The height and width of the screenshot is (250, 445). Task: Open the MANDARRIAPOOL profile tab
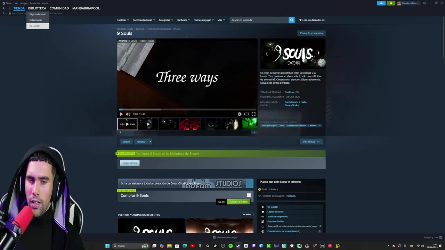point(86,8)
